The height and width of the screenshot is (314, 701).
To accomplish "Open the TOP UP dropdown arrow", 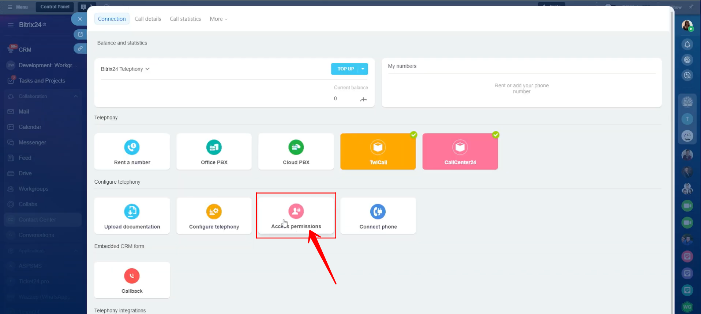I will pyautogui.click(x=363, y=69).
